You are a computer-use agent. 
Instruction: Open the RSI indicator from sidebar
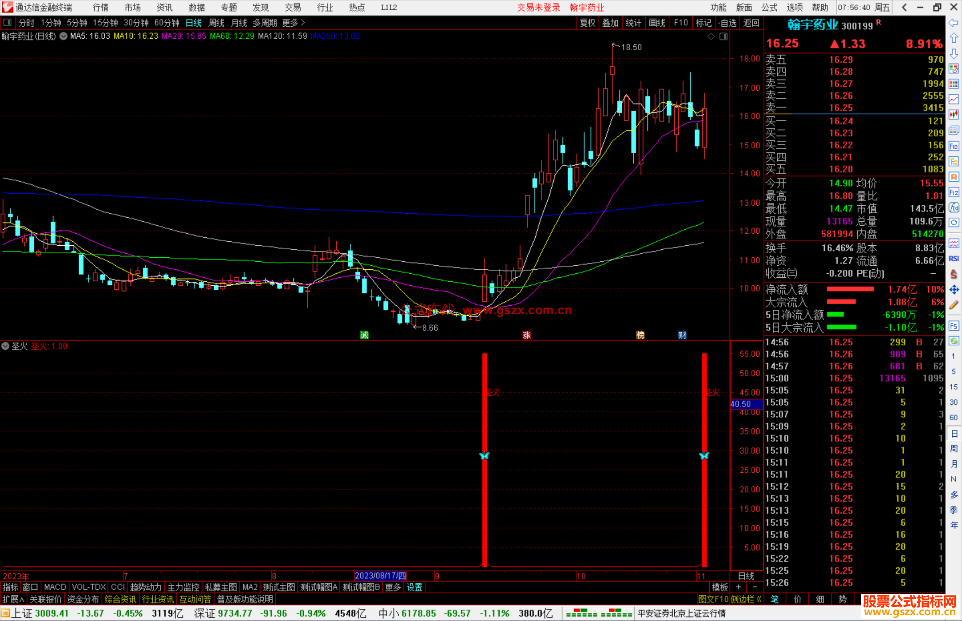[954, 259]
